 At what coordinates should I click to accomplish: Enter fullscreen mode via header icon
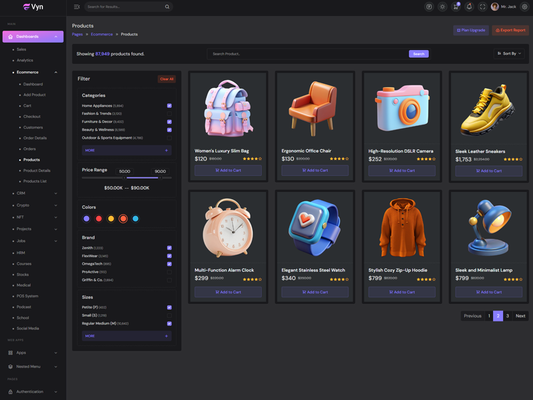tap(482, 7)
